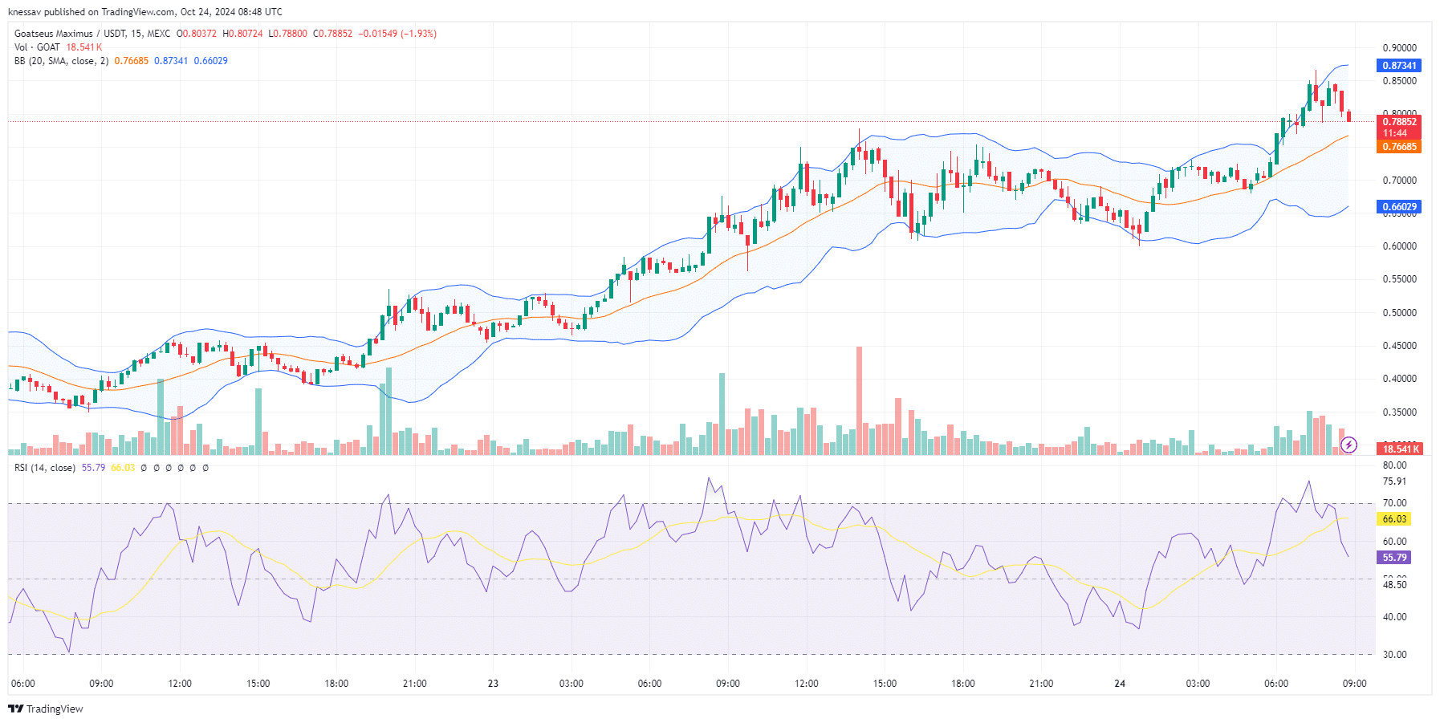Click the orange 0.76685 price axis tag
The width and height of the screenshot is (1440, 723).
point(1399,147)
